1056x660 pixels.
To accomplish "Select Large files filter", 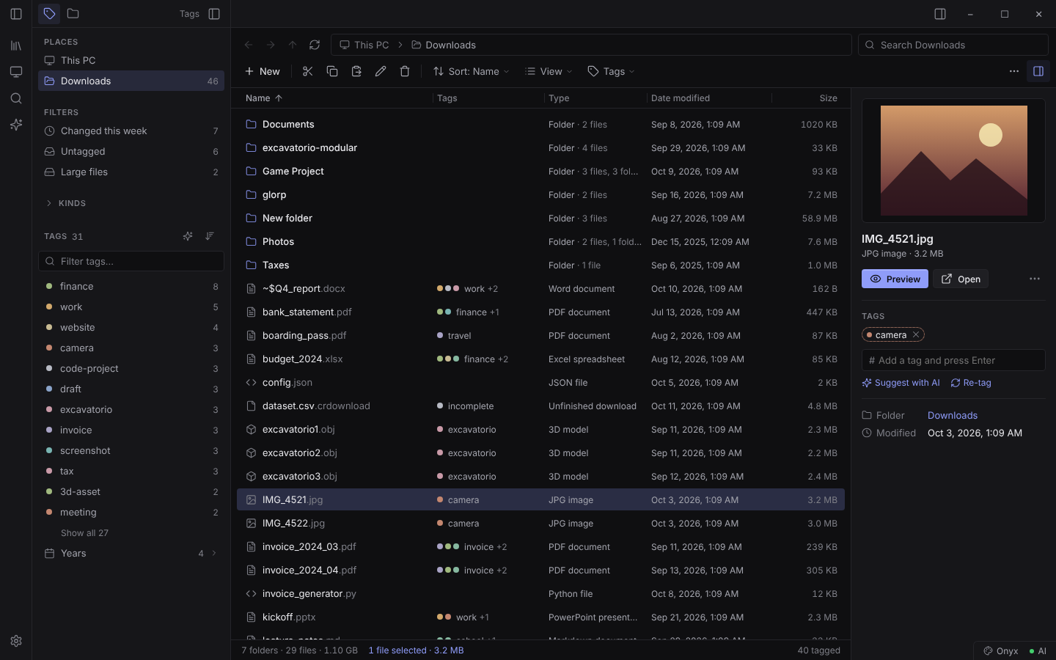I will [x=131, y=172].
